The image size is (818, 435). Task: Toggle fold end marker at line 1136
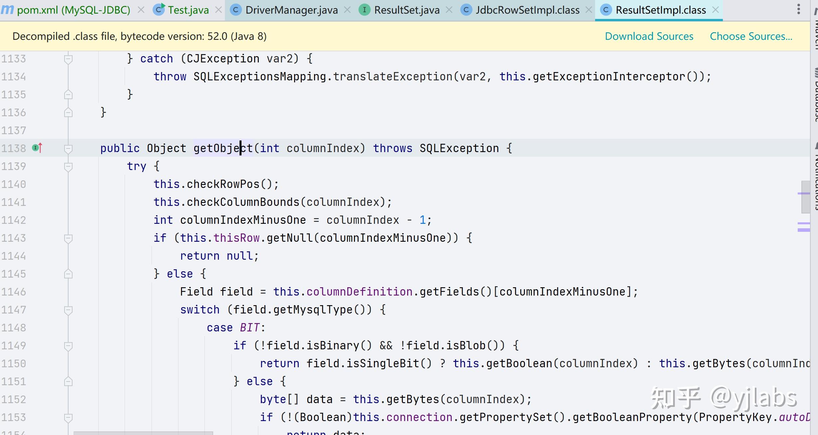point(68,113)
